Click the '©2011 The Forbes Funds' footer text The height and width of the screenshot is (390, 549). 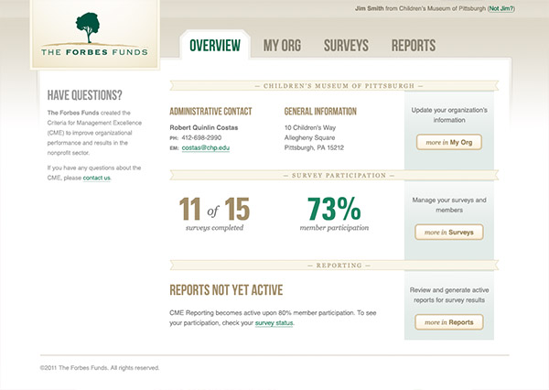tap(100, 368)
